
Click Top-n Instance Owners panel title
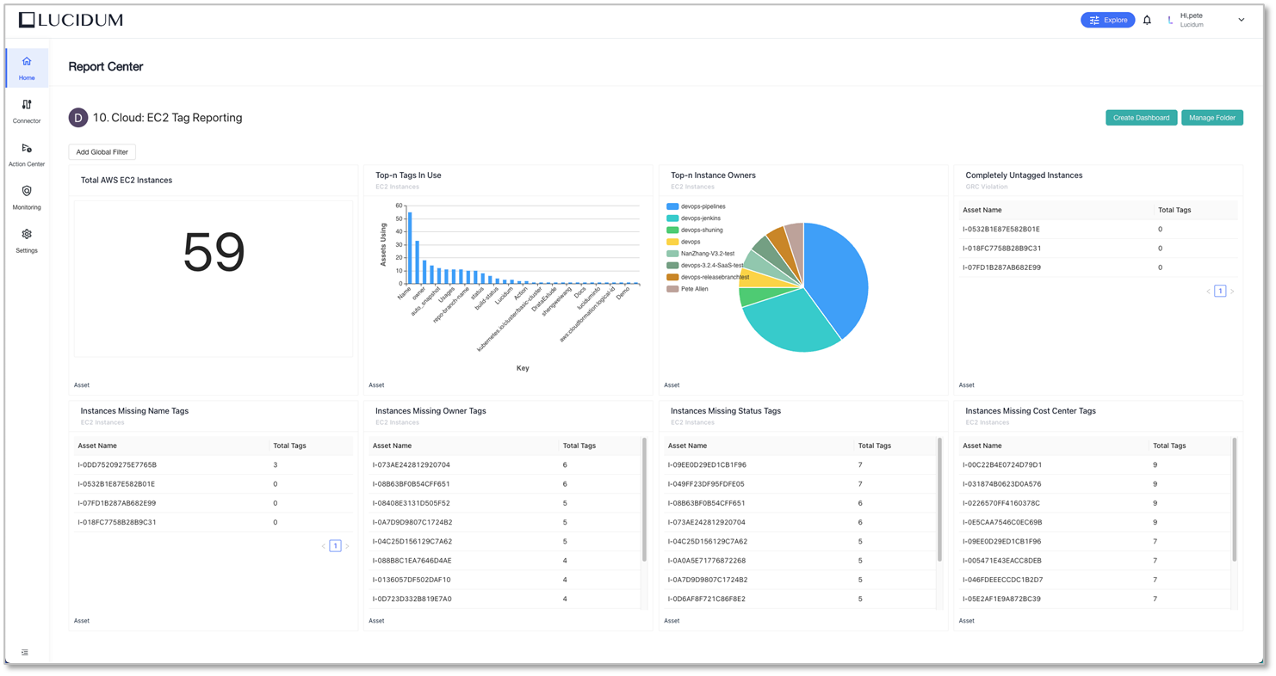click(713, 175)
